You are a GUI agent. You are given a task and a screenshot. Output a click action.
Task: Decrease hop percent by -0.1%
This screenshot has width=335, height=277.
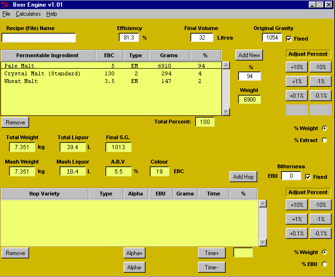coord(321,233)
